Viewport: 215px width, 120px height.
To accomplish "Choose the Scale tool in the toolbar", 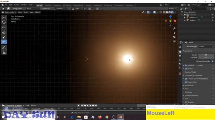I will [4, 37].
